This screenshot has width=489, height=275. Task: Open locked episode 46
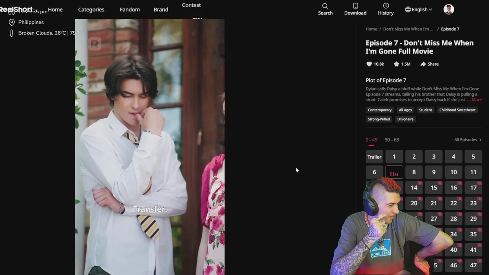click(x=453, y=265)
